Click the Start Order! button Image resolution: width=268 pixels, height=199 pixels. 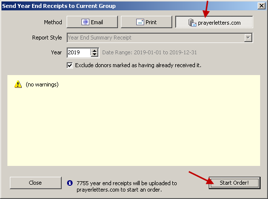[234, 183]
